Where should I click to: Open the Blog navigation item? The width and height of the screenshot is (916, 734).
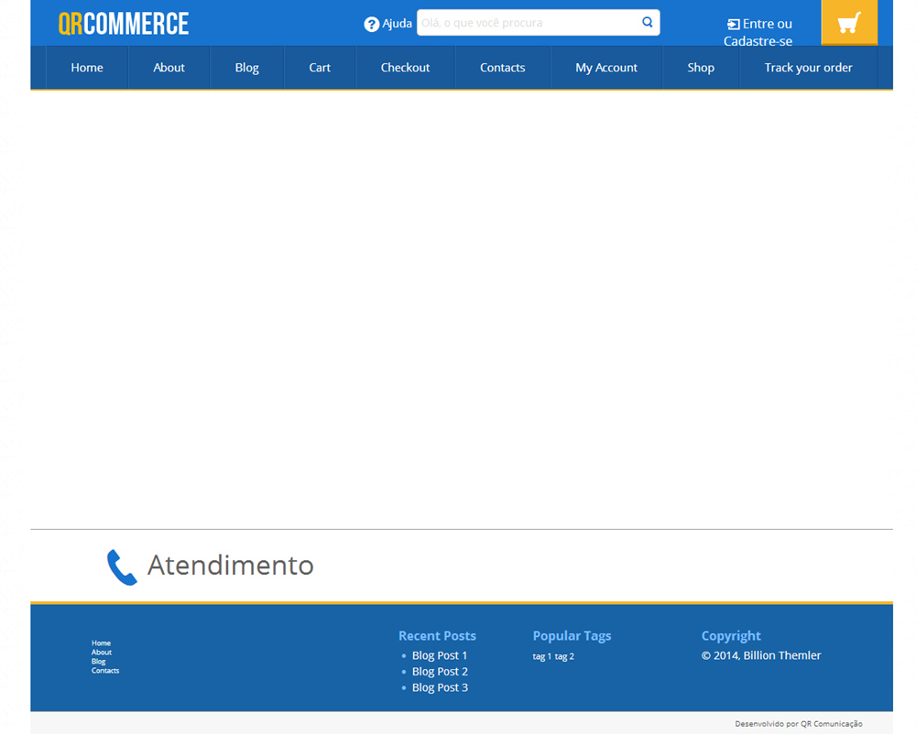click(x=246, y=68)
